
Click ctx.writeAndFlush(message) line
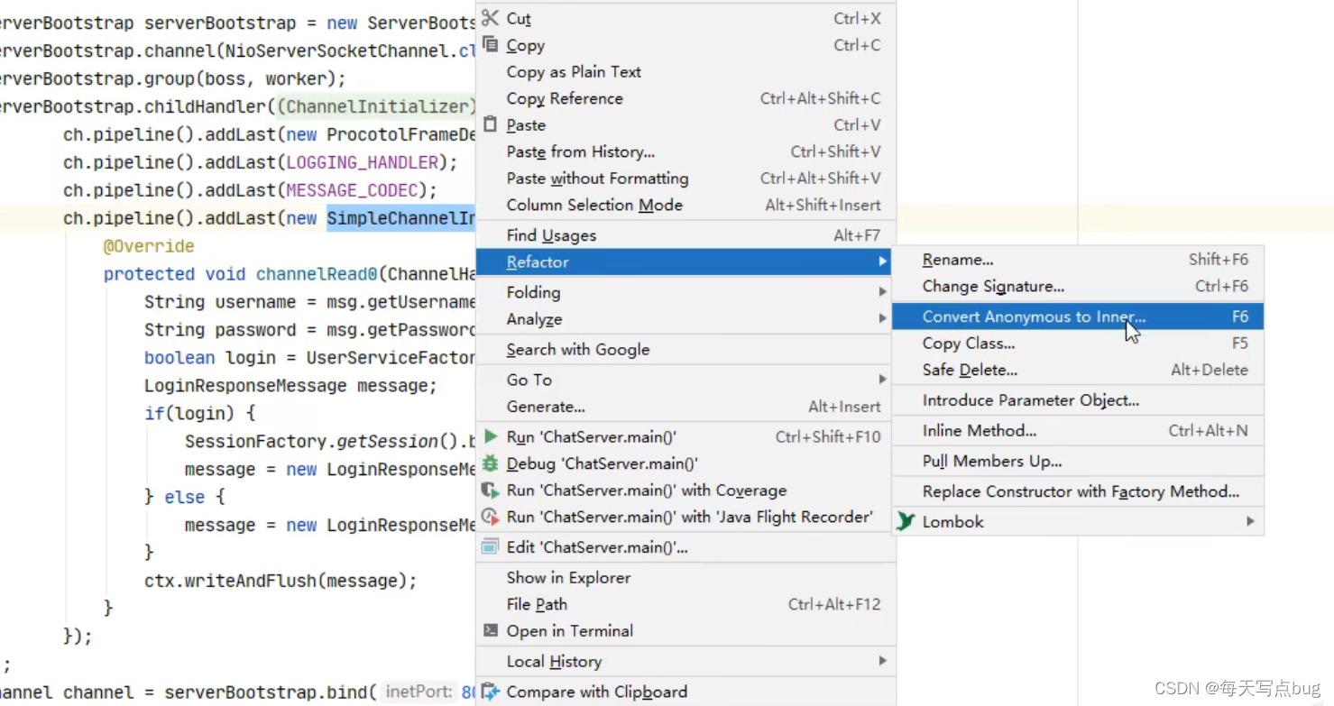(x=281, y=581)
